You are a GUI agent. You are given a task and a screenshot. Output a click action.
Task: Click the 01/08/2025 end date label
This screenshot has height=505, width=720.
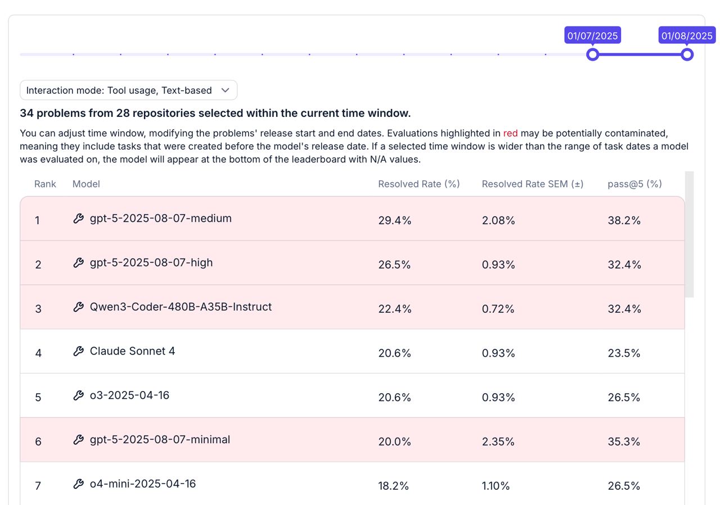[x=687, y=35]
